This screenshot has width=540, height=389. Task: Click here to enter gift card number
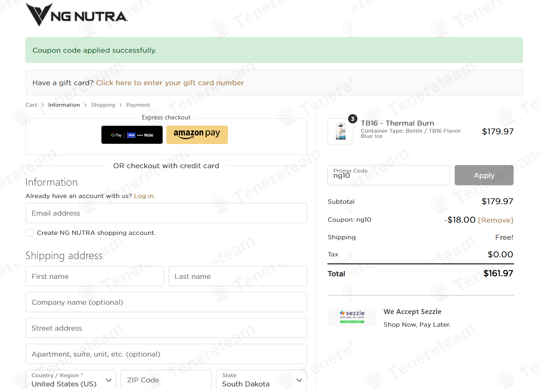point(170,83)
